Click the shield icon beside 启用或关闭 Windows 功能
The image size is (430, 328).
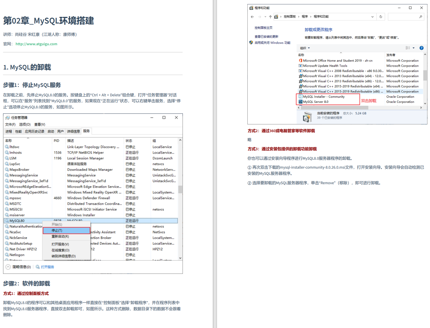click(250, 43)
